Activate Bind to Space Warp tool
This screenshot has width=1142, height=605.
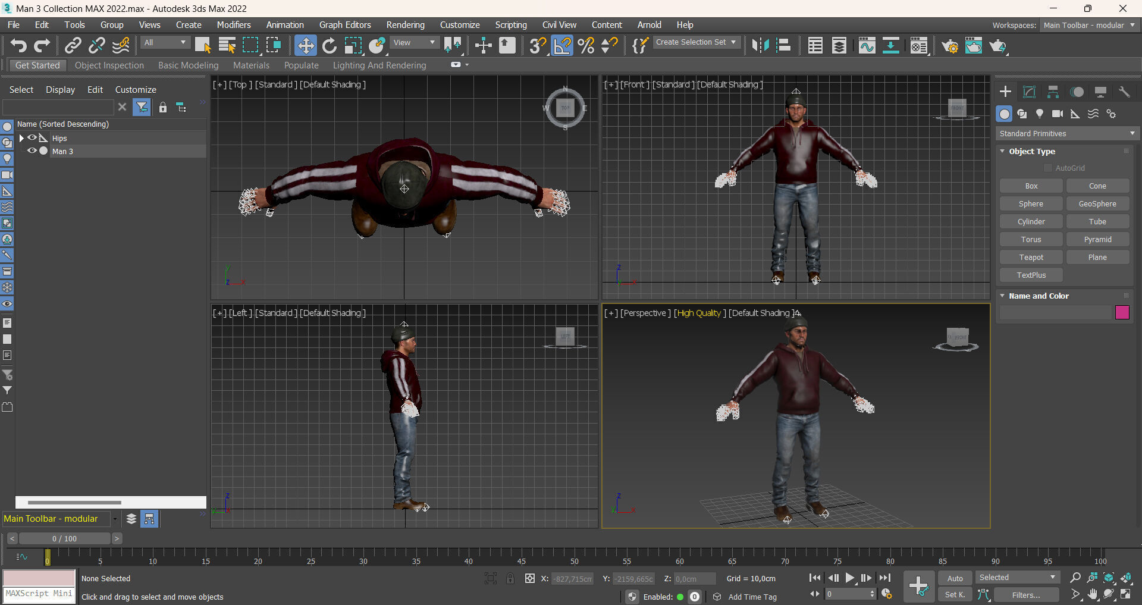click(121, 46)
